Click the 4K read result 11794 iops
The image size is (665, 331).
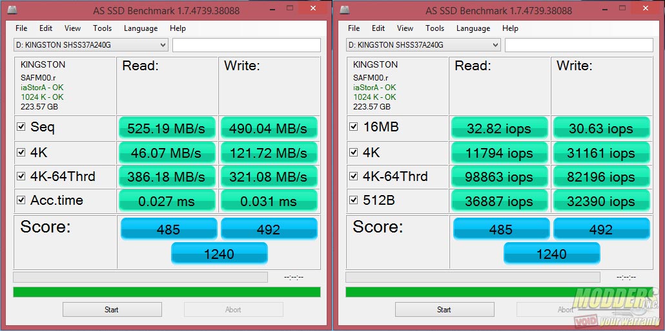click(x=499, y=153)
